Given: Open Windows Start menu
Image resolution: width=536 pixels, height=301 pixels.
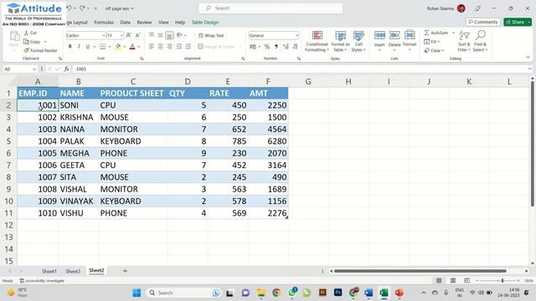Looking at the screenshot, I should [137, 293].
